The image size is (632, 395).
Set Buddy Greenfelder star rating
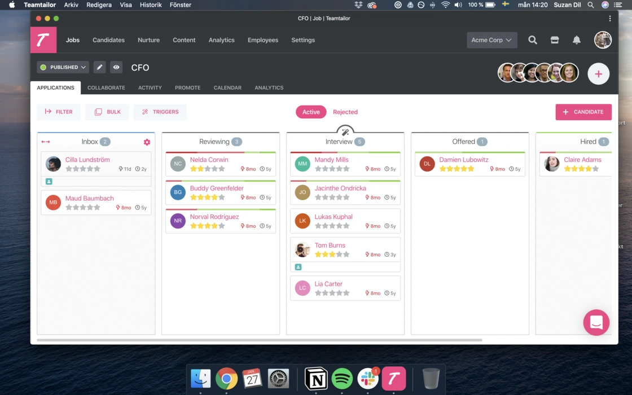pos(207,197)
